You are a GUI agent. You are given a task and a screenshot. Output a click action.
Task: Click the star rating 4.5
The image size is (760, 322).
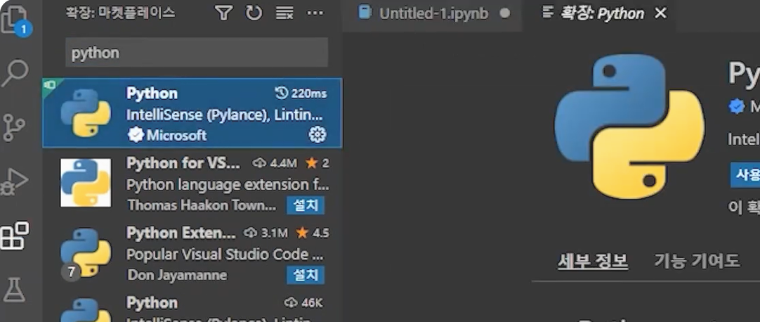click(x=313, y=233)
